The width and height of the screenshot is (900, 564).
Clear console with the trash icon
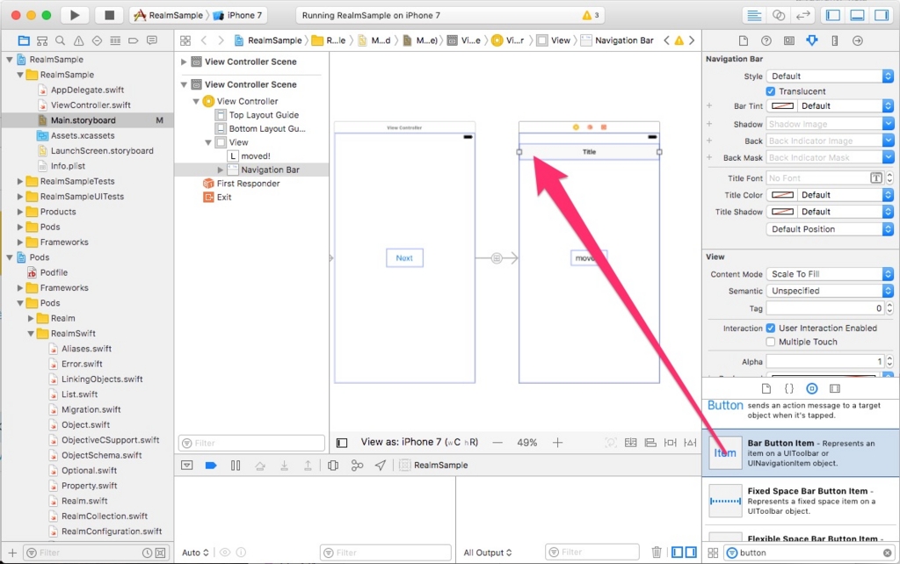pyautogui.click(x=657, y=553)
